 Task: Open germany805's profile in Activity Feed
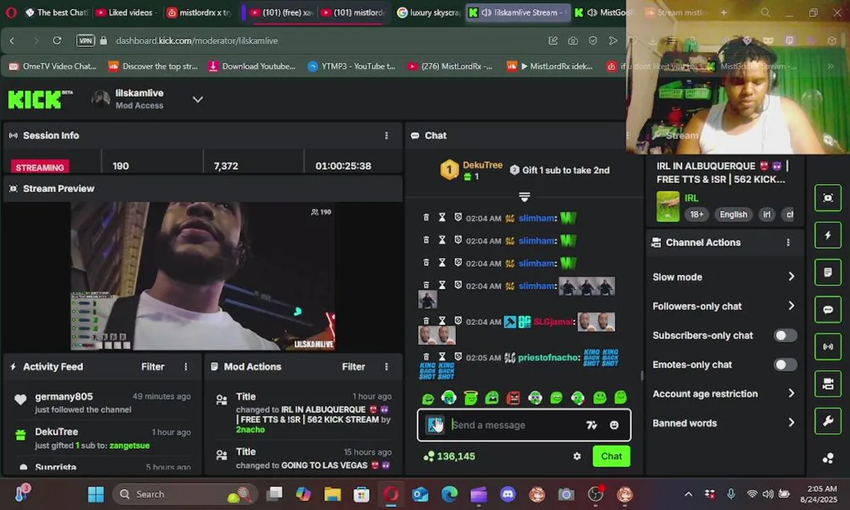tap(64, 397)
